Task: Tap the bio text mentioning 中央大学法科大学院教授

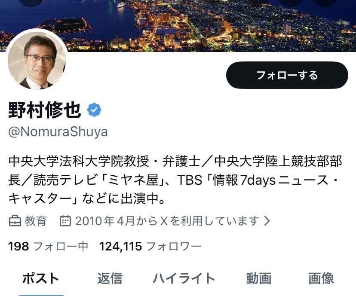Action: 175,180
